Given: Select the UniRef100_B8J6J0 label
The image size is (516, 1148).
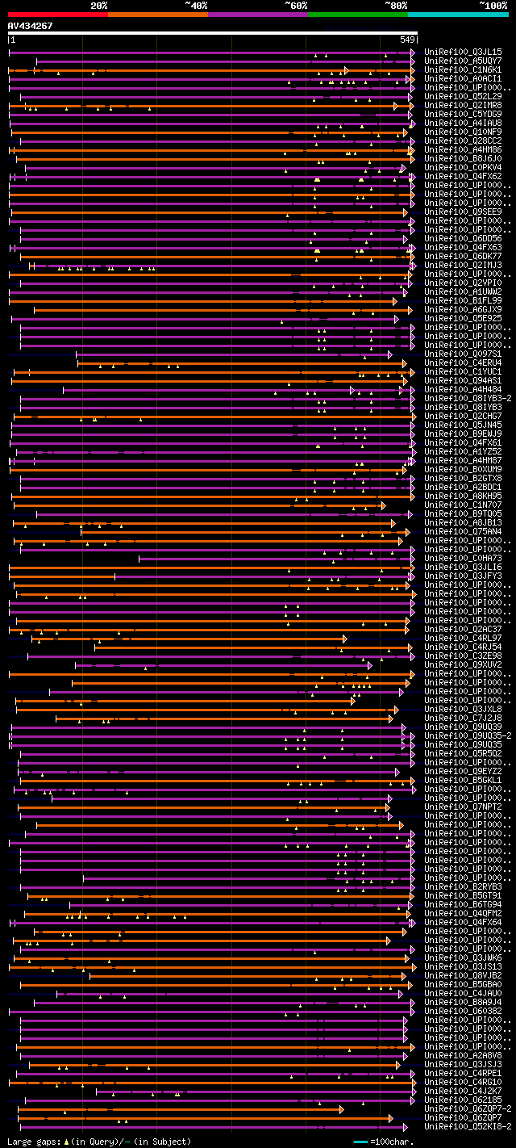Looking at the screenshot, I should [463, 158].
